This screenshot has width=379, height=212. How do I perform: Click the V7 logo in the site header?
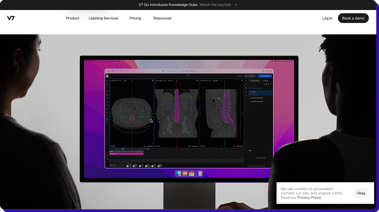(11, 18)
